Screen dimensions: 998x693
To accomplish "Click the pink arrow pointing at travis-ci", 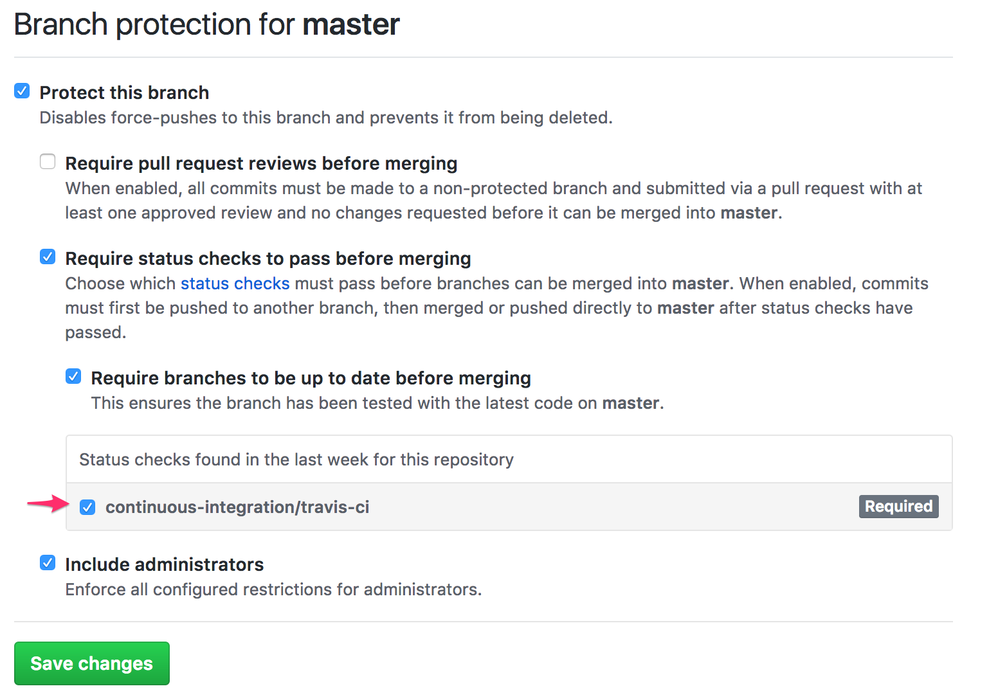I will [x=48, y=504].
